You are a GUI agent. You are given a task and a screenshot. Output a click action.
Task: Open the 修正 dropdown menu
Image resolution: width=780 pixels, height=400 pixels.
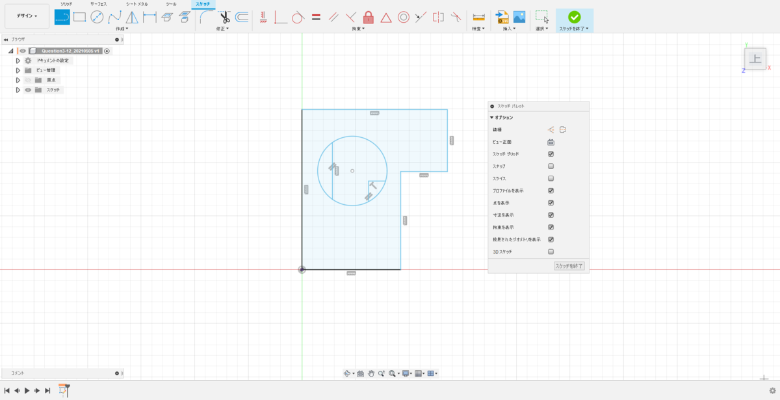[223, 29]
